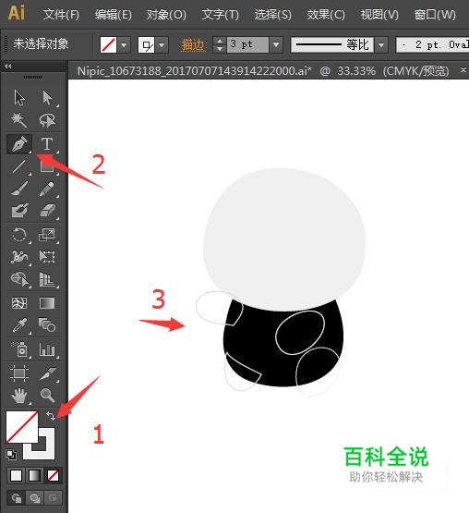The width and height of the screenshot is (469, 513).
Task: Open the 文件(F) menu
Action: click(61, 15)
